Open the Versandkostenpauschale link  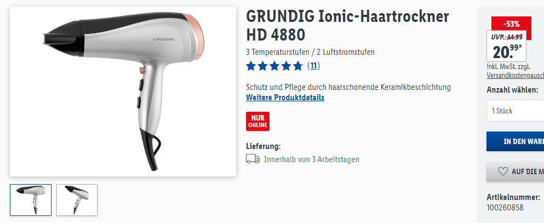click(515, 75)
